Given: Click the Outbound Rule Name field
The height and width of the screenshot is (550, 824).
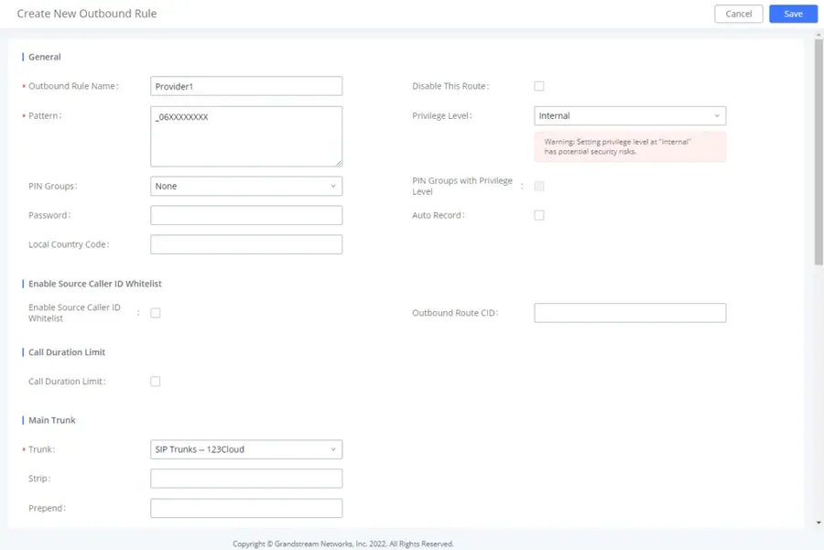Looking at the screenshot, I should 246,86.
